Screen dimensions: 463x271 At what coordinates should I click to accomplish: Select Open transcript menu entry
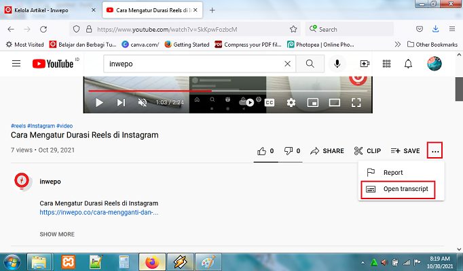398,190
